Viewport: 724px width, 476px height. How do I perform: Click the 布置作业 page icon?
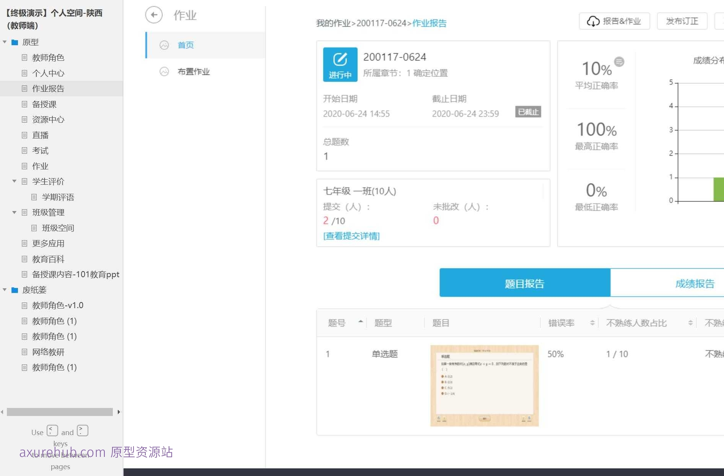coord(164,71)
